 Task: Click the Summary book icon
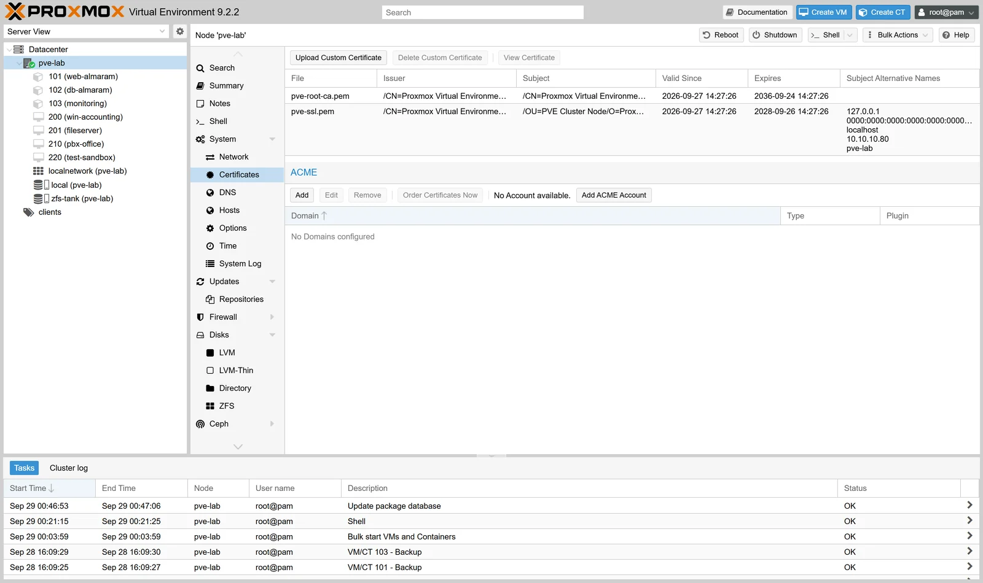tap(200, 86)
